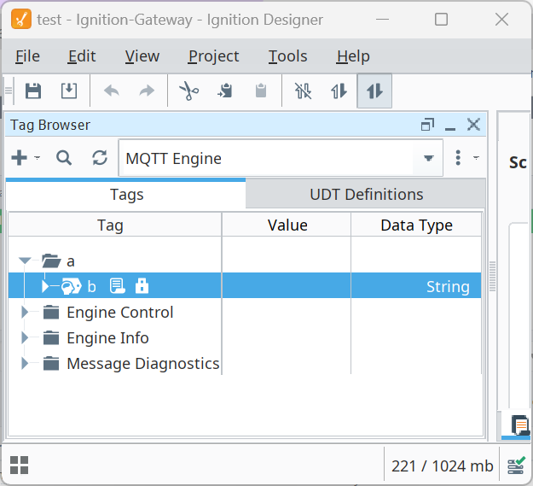533x486 pixels.
Task: Click the lock icon on tag b
Action: (x=142, y=285)
